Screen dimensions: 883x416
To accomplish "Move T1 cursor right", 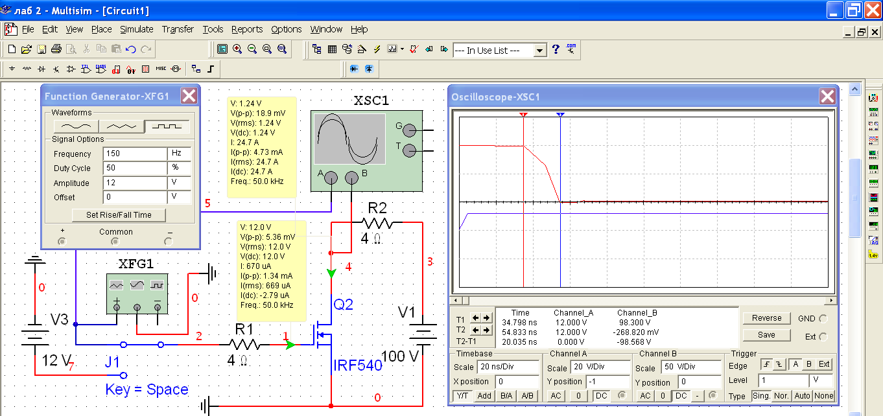I will pos(486,318).
